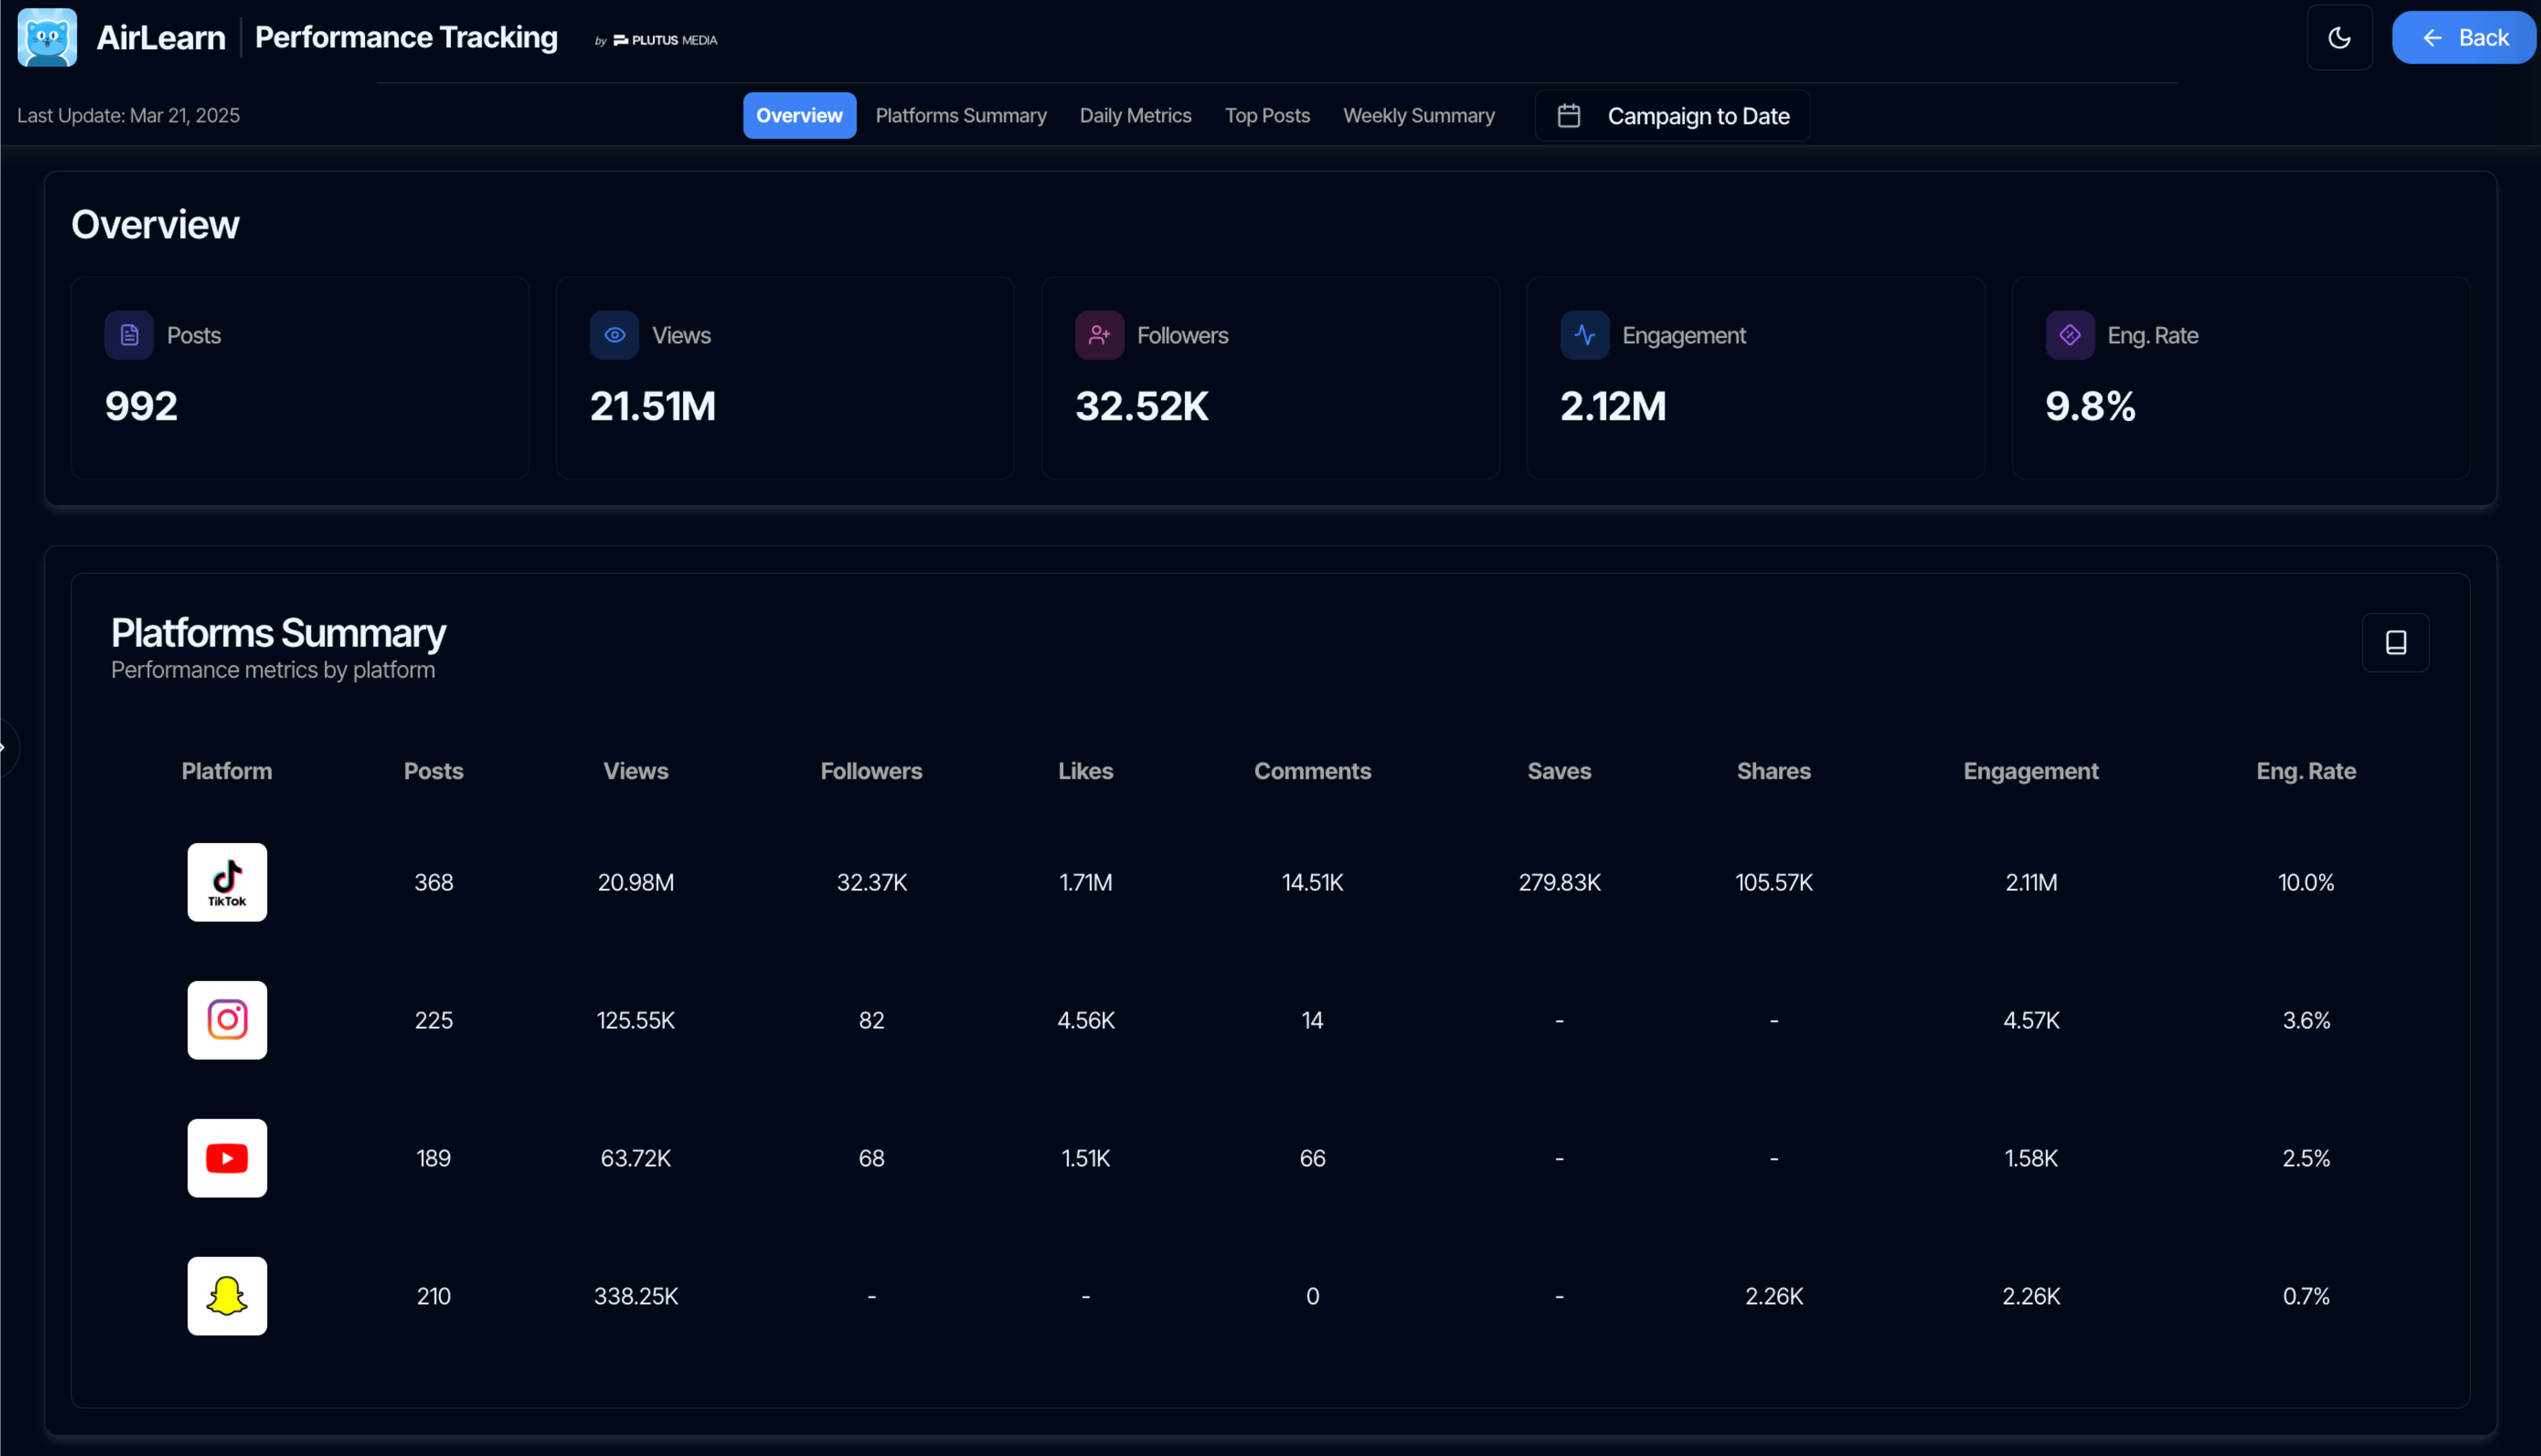Image resolution: width=2541 pixels, height=1456 pixels.
Task: Click the Posts document icon
Action: tap(128, 335)
